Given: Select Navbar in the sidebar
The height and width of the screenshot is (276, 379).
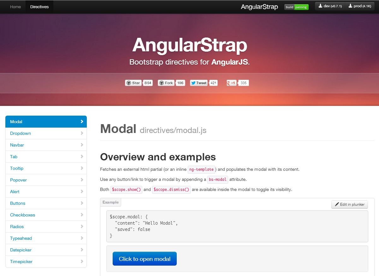Looking at the screenshot, I should [x=46, y=145].
